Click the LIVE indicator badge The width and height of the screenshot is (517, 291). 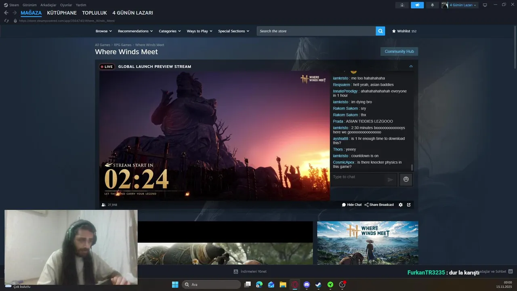pos(107,67)
